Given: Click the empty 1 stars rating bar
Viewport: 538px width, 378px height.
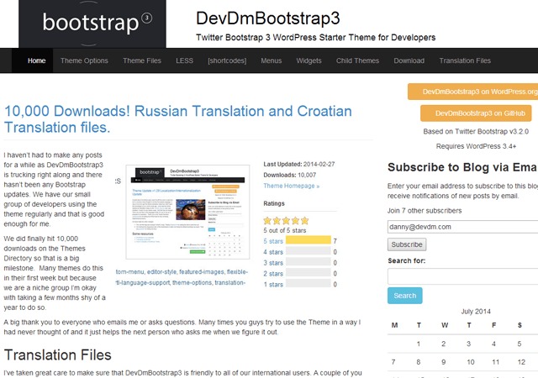Looking at the screenshot, I should point(309,283).
